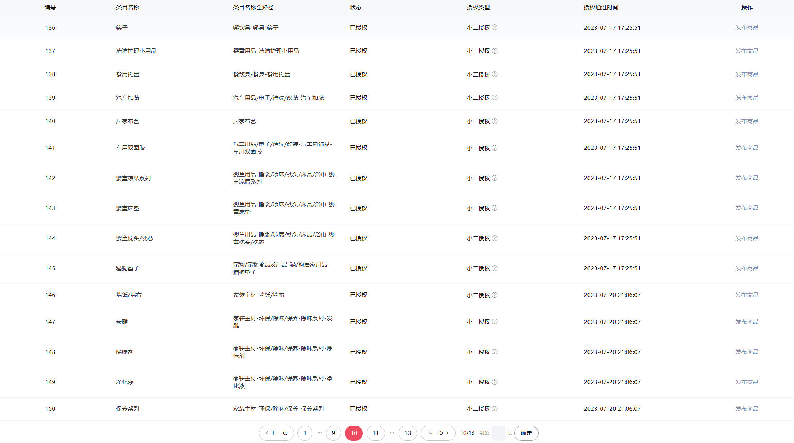Select page 11 in pagination

(x=376, y=433)
